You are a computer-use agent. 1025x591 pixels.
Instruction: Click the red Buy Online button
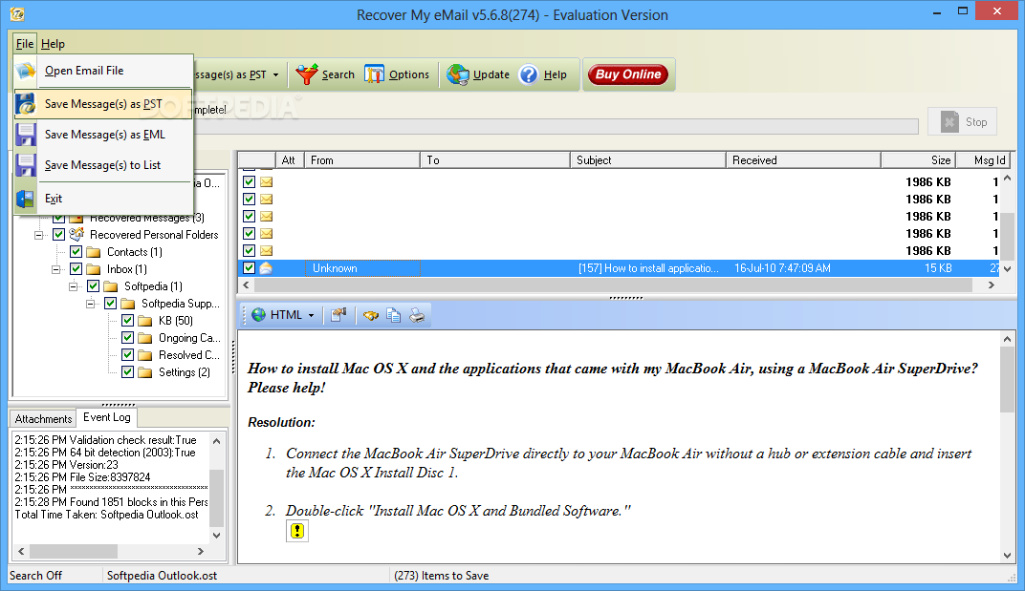point(627,74)
